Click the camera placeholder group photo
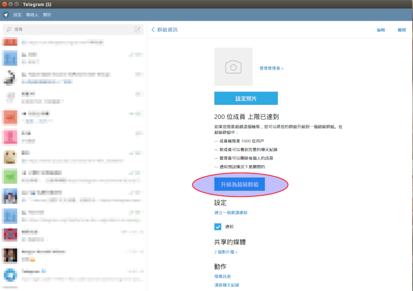The image size is (413, 291). tap(233, 67)
